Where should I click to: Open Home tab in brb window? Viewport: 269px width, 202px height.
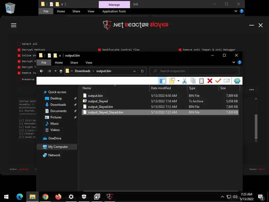[61, 11]
